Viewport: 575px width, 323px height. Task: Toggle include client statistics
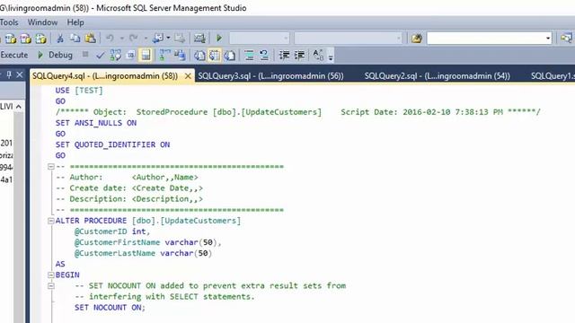coord(180,56)
